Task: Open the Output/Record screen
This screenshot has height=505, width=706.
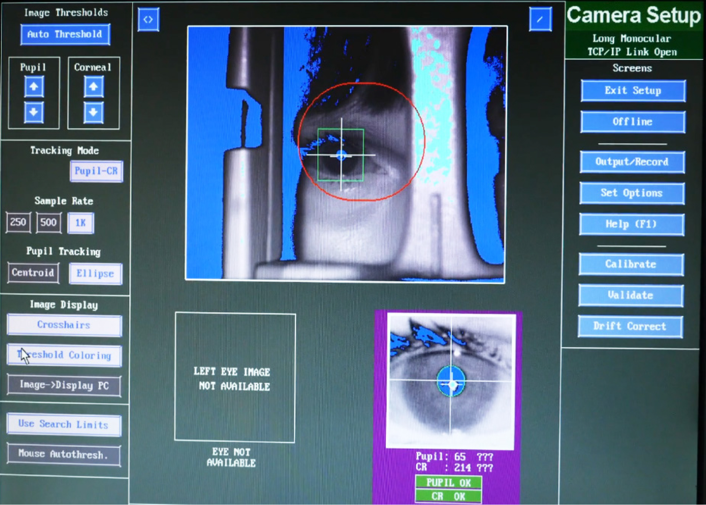Action: (632, 162)
